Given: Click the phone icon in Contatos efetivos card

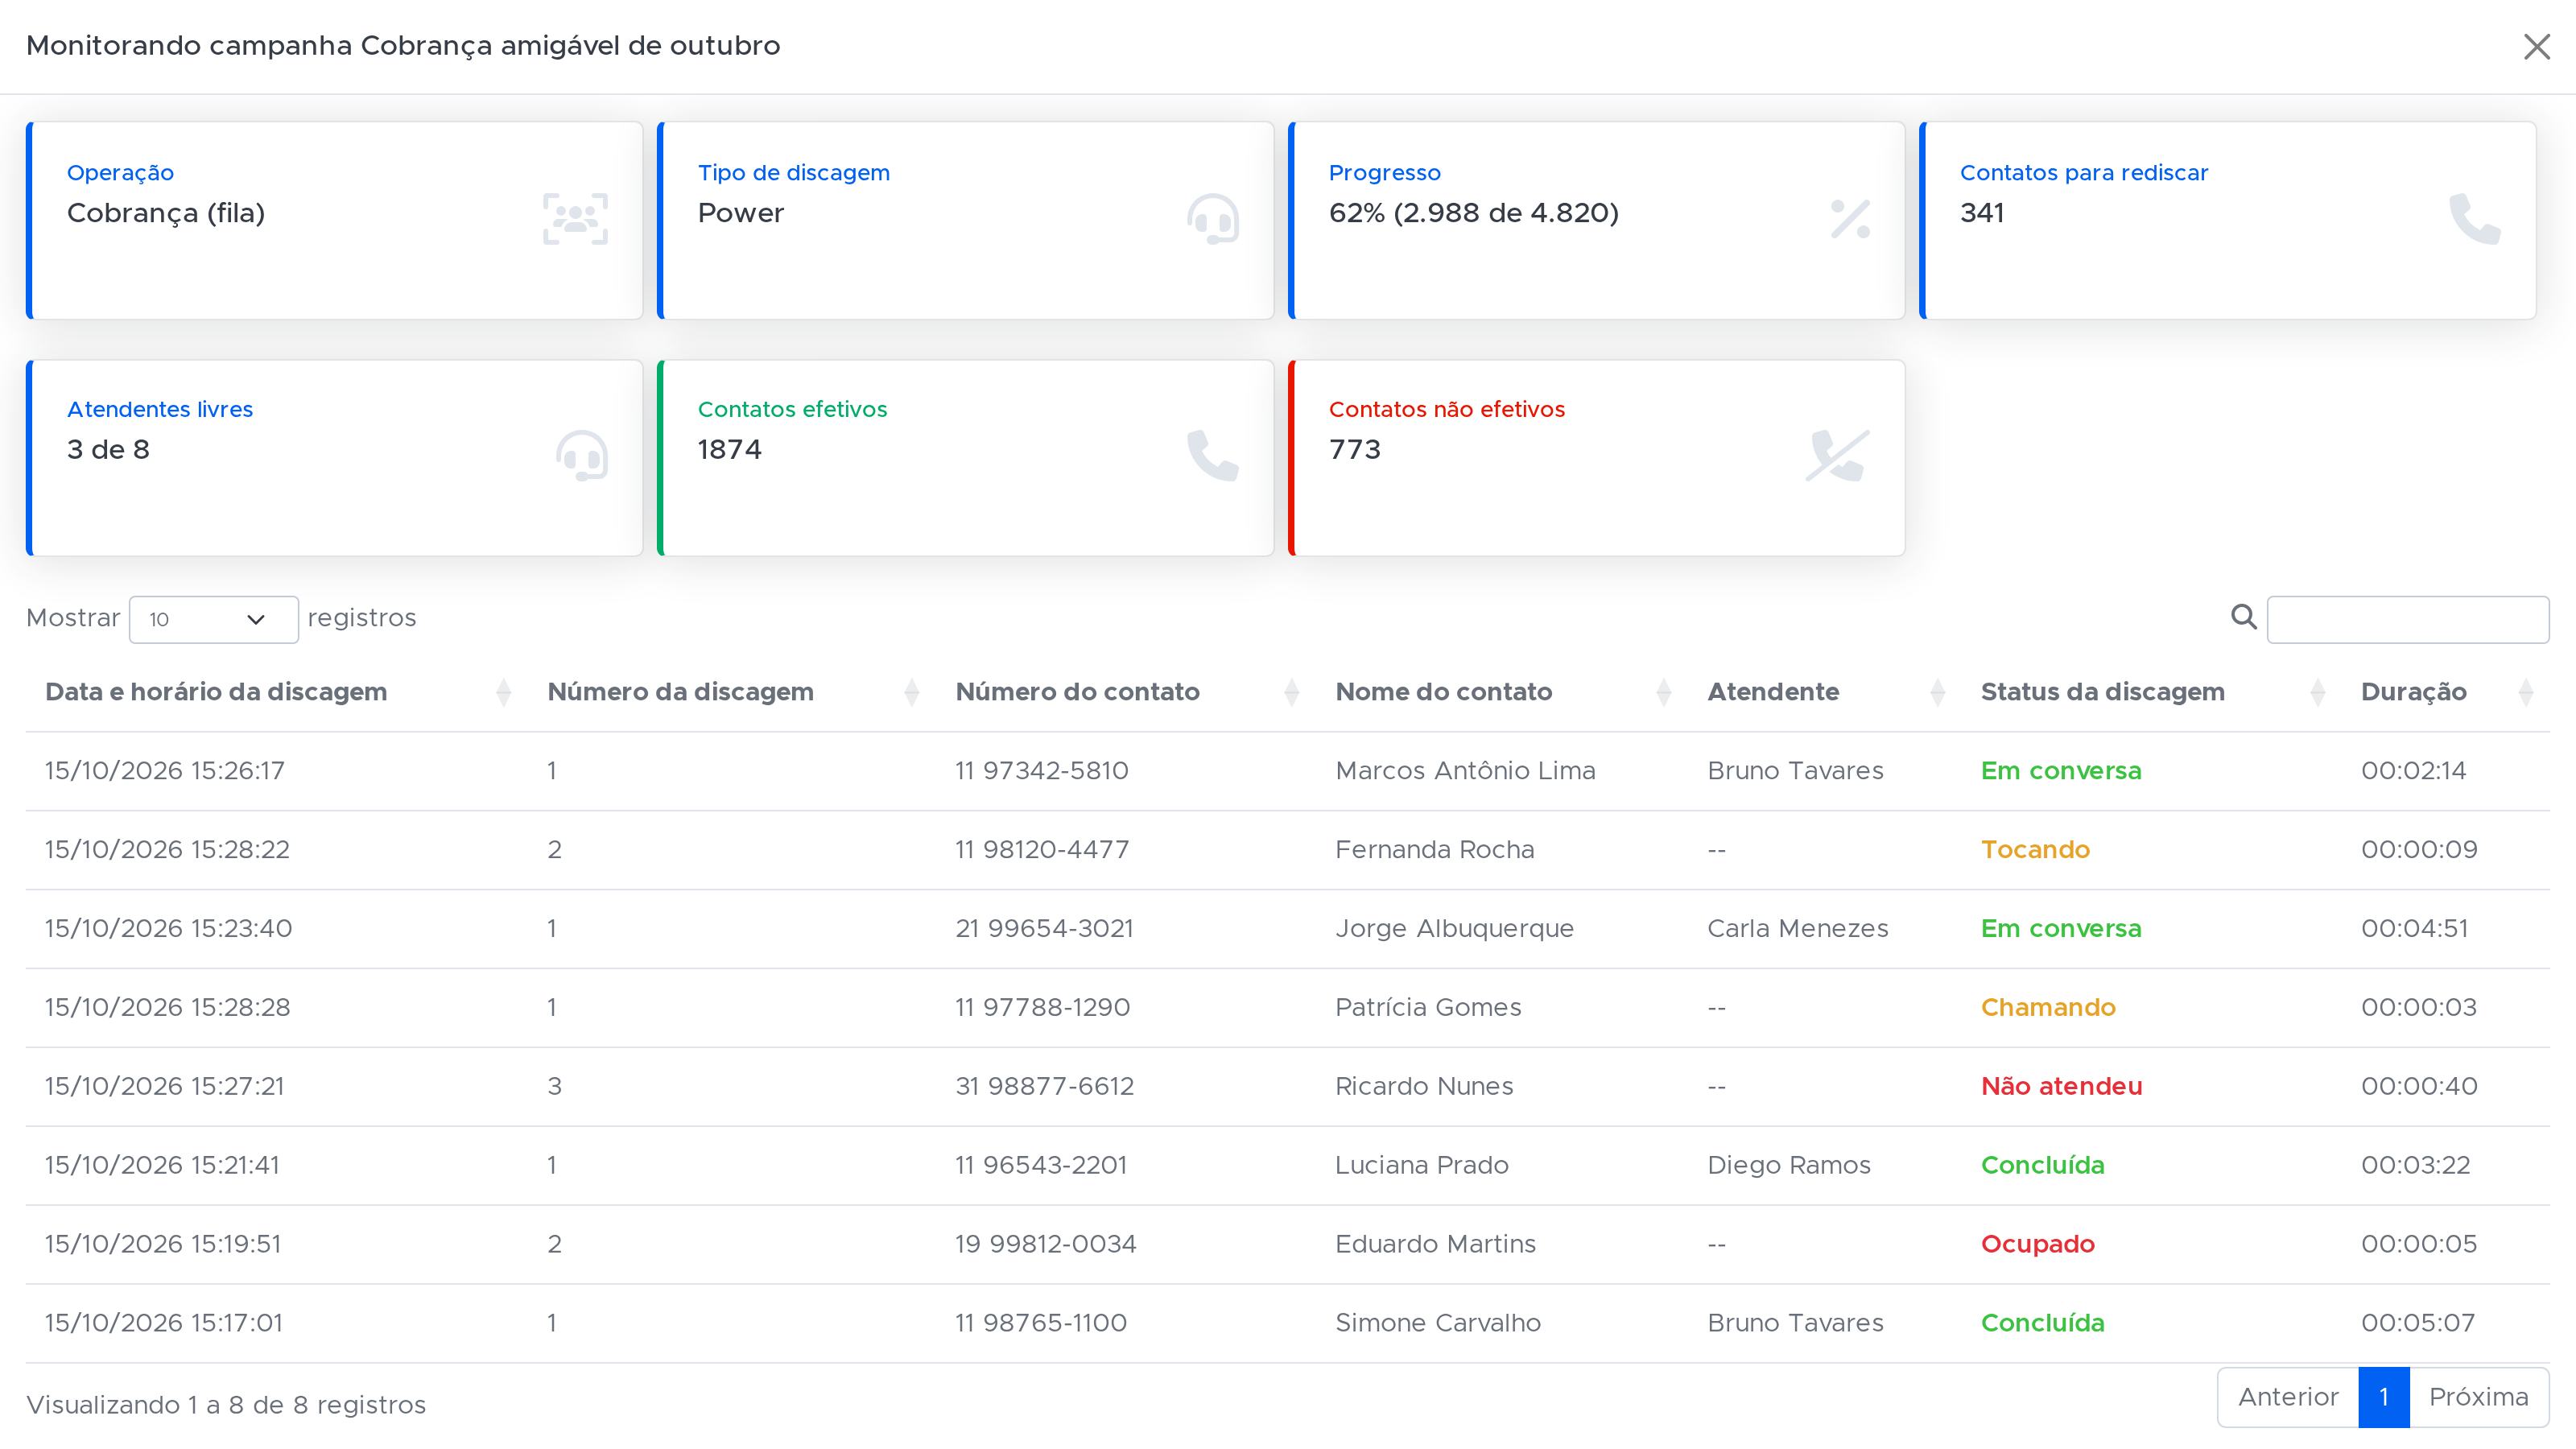Looking at the screenshot, I should (x=1213, y=456).
